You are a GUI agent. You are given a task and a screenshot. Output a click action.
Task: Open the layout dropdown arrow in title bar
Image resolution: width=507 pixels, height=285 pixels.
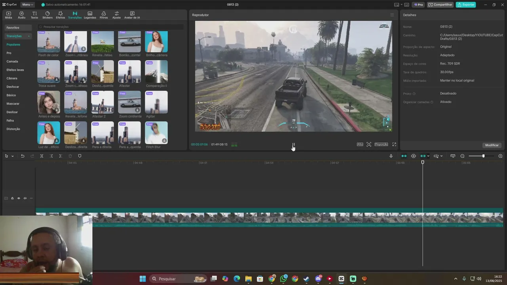coord(401,5)
